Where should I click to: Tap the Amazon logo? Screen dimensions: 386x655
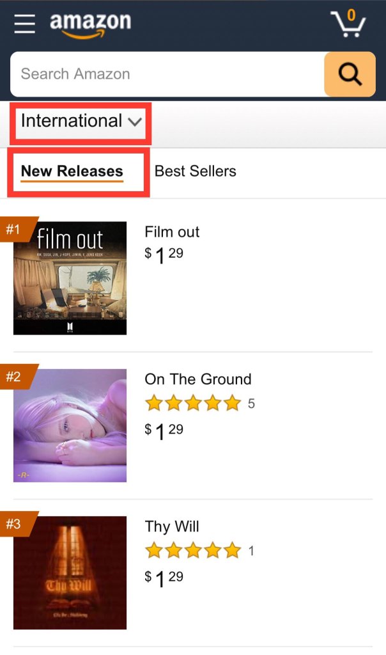[x=90, y=24]
